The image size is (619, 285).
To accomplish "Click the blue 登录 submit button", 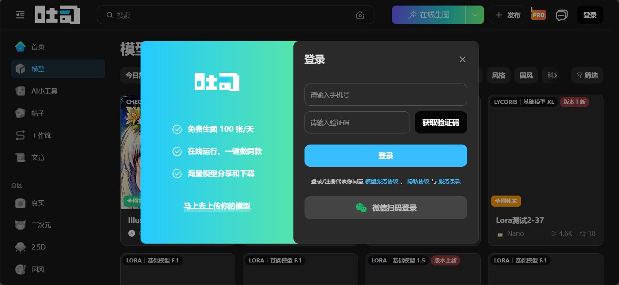I will point(386,156).
